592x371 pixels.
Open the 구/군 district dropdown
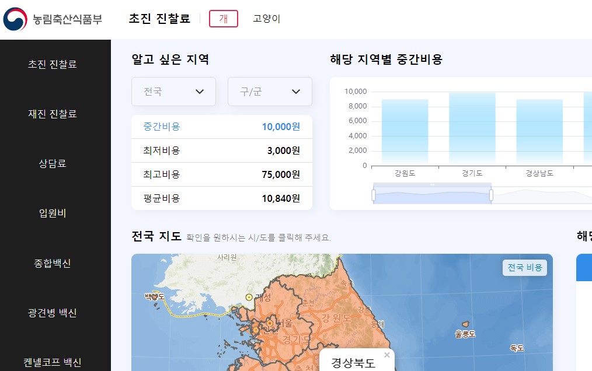[270, 92]
